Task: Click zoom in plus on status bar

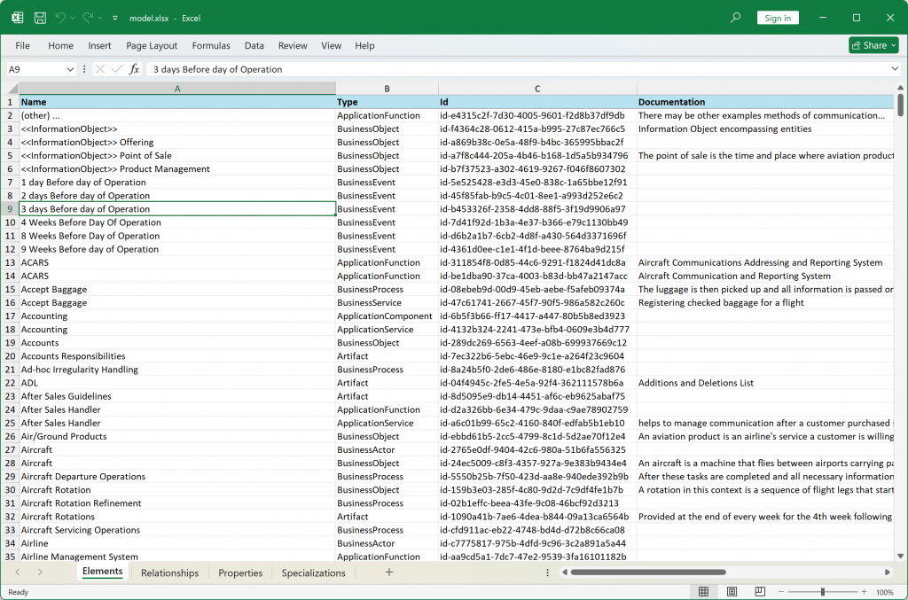Action: click(x=865, y=592)
